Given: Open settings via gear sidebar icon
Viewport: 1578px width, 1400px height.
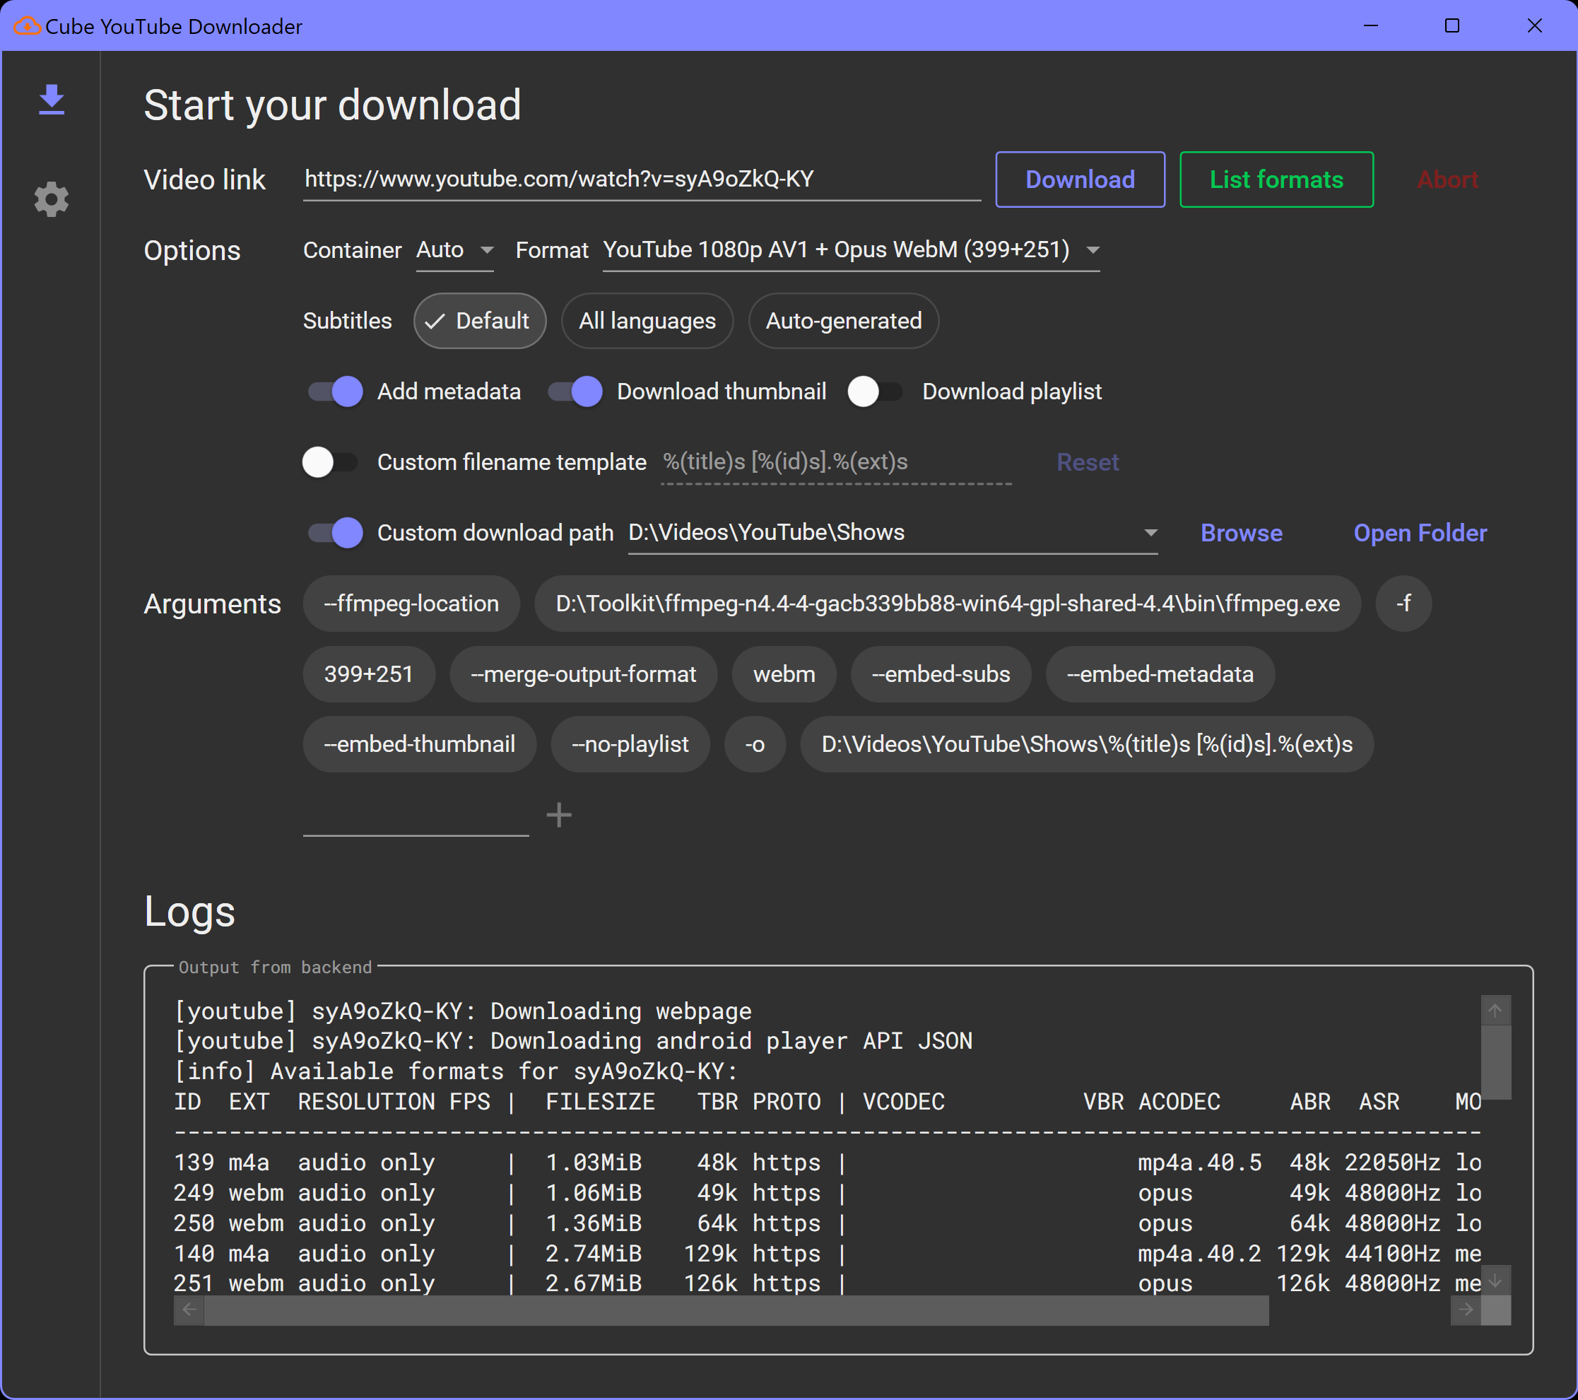Looking at the screenshot, I should 52,199.
